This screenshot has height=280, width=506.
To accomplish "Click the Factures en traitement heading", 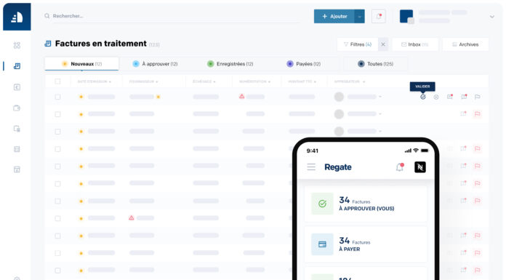I will [100, 44].
